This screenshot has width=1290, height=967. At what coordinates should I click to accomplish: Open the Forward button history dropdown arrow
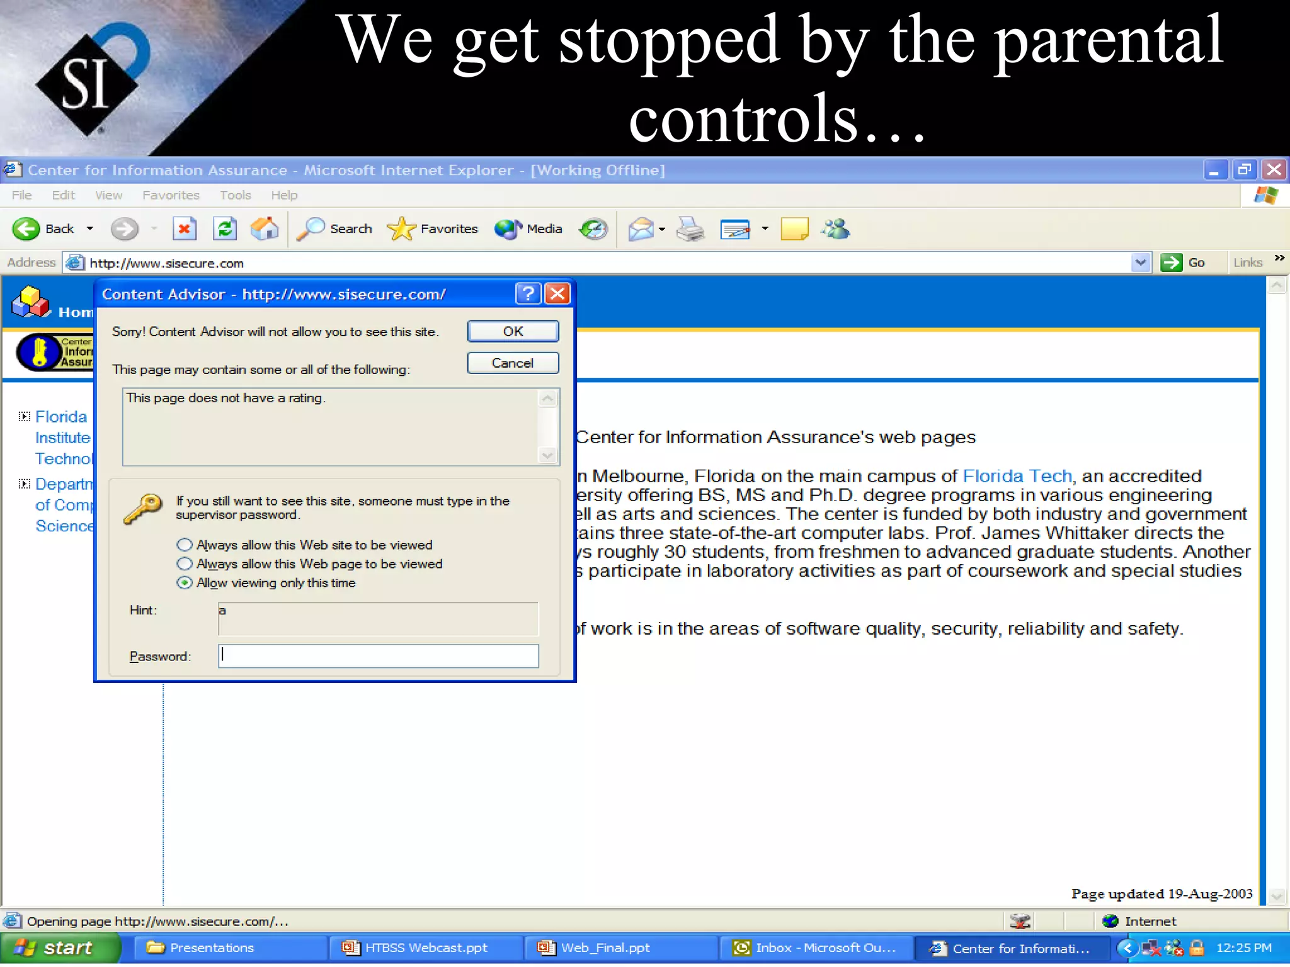tap(154, 229)
